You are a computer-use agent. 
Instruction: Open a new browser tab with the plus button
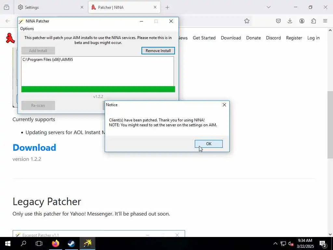tap(167, 7)
